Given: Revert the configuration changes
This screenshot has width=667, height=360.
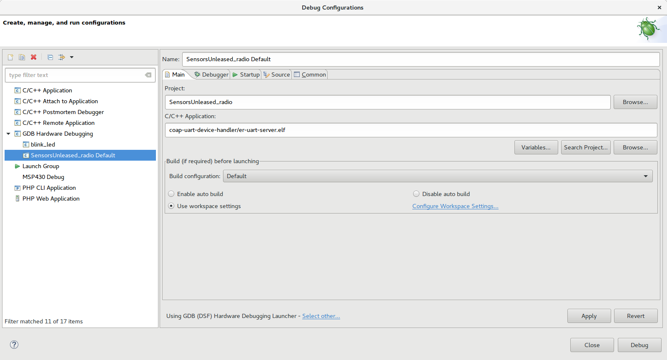Looking at the screenshot, I should (636, 316).
